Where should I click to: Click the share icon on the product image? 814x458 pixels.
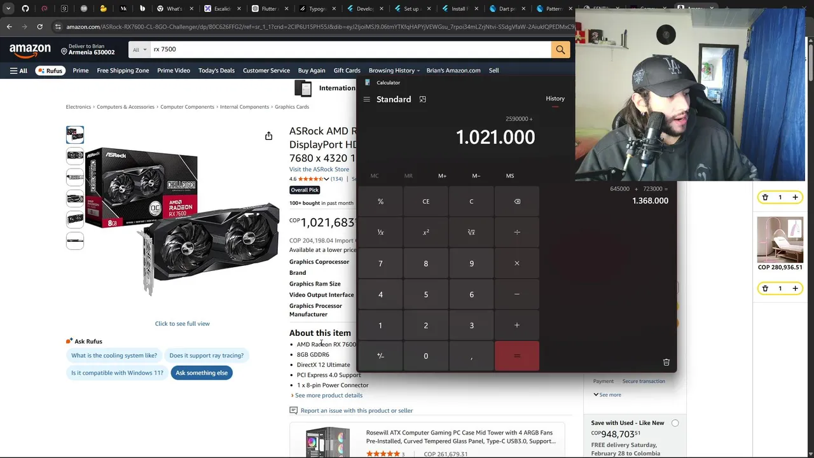coord(268,135)
